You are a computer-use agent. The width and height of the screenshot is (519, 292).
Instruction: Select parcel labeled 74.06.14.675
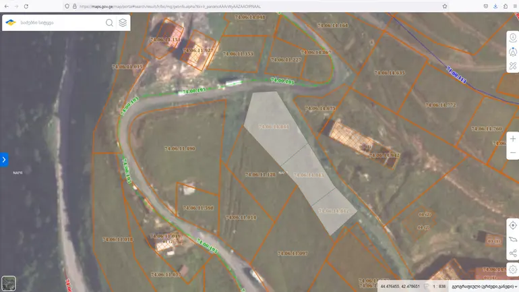pyautogui.click(x=320, y=109)
